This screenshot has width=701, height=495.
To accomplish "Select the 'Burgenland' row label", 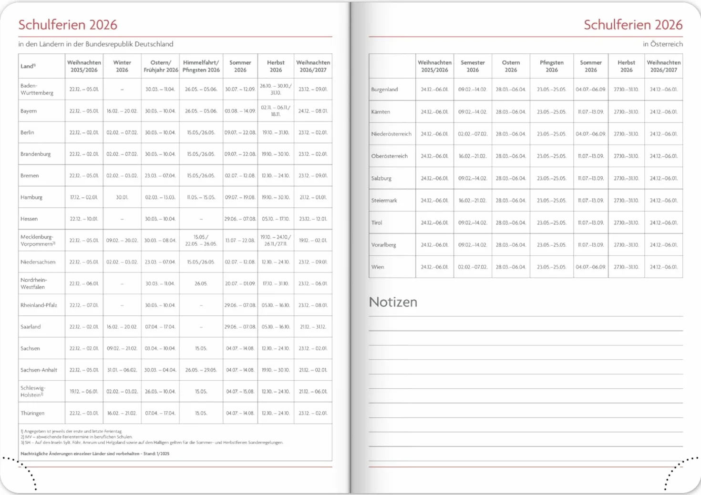I will [384, 90].
